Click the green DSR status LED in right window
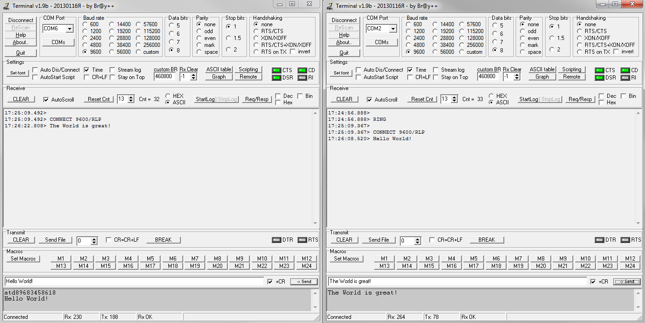This screenshot has height=323, width=645. click(x=599, y=78)
